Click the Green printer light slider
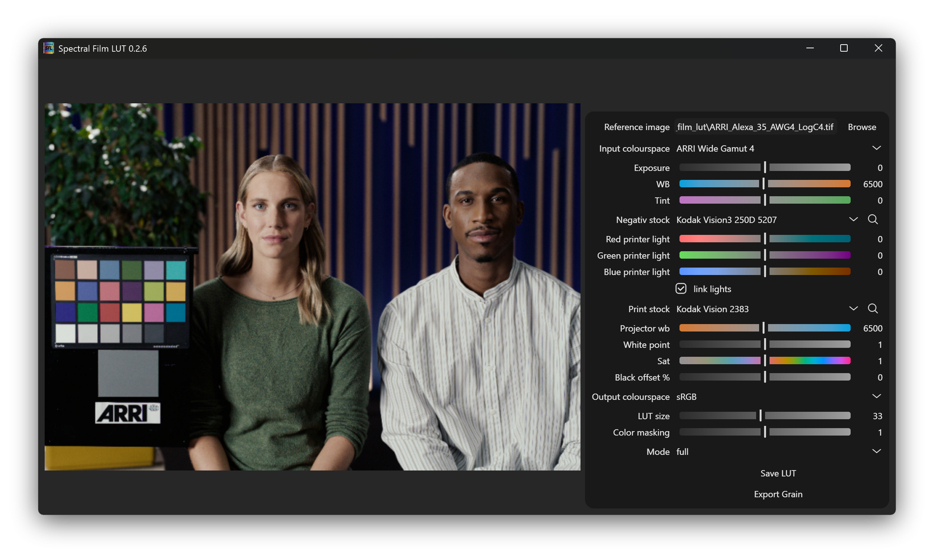934x553 pixels. [765, 255]
